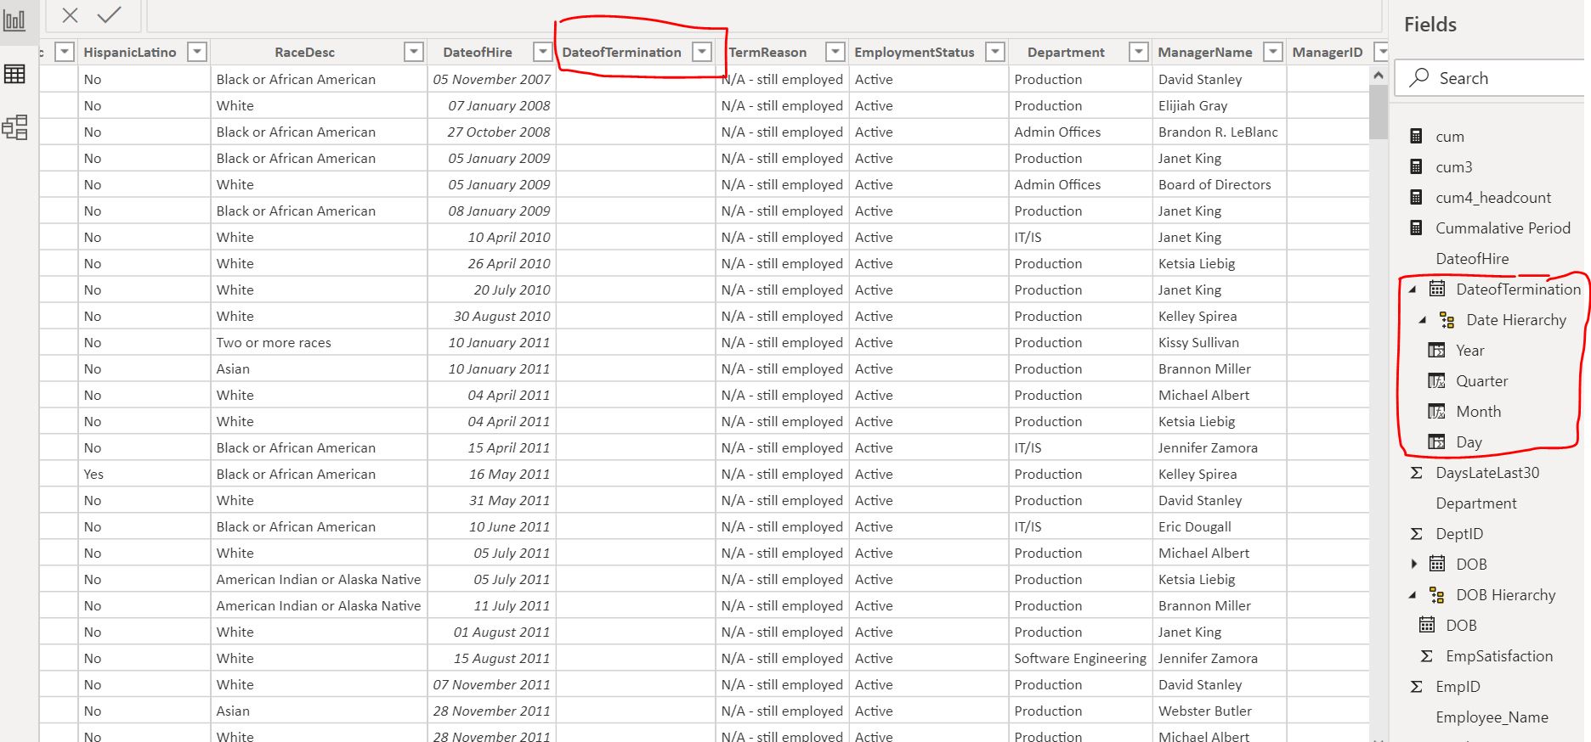
Task: Open the Model view icon
Action: click(x=14, y=127)
